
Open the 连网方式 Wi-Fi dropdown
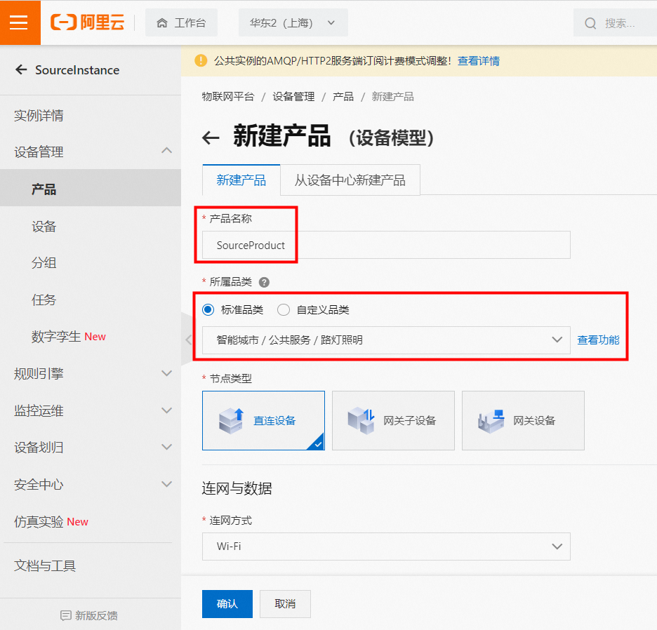point(386,547)
